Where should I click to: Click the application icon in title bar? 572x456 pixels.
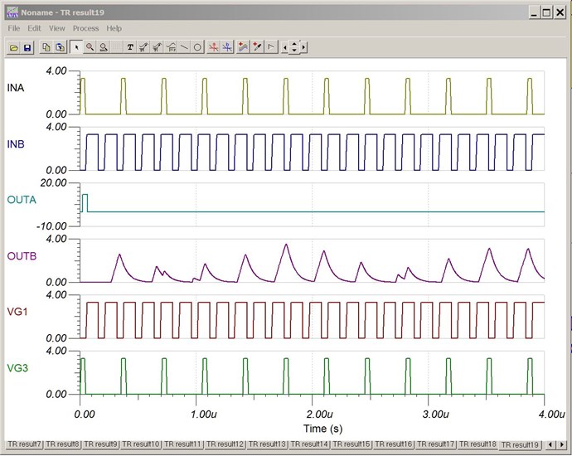(x=12, y=12)
